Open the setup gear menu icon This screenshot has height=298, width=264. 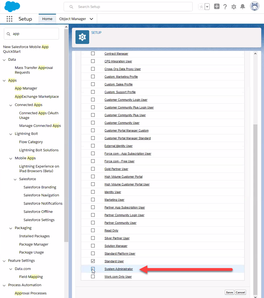click(x=234, y=7)
